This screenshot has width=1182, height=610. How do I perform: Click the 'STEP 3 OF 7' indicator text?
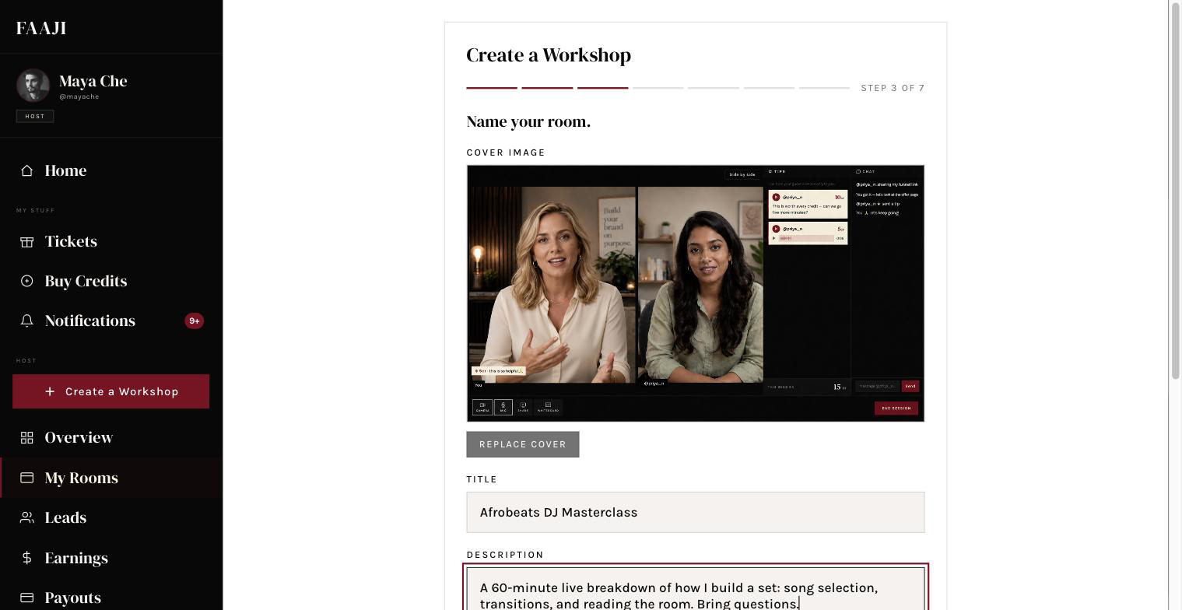(x=893, y=88)
